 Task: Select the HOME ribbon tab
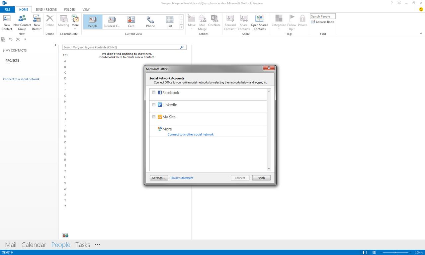pos(24,9)
